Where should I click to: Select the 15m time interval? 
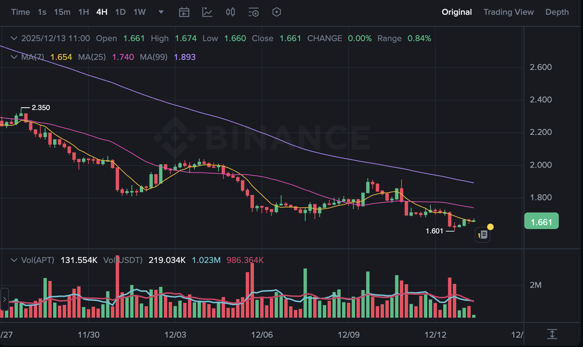(62, 12)
